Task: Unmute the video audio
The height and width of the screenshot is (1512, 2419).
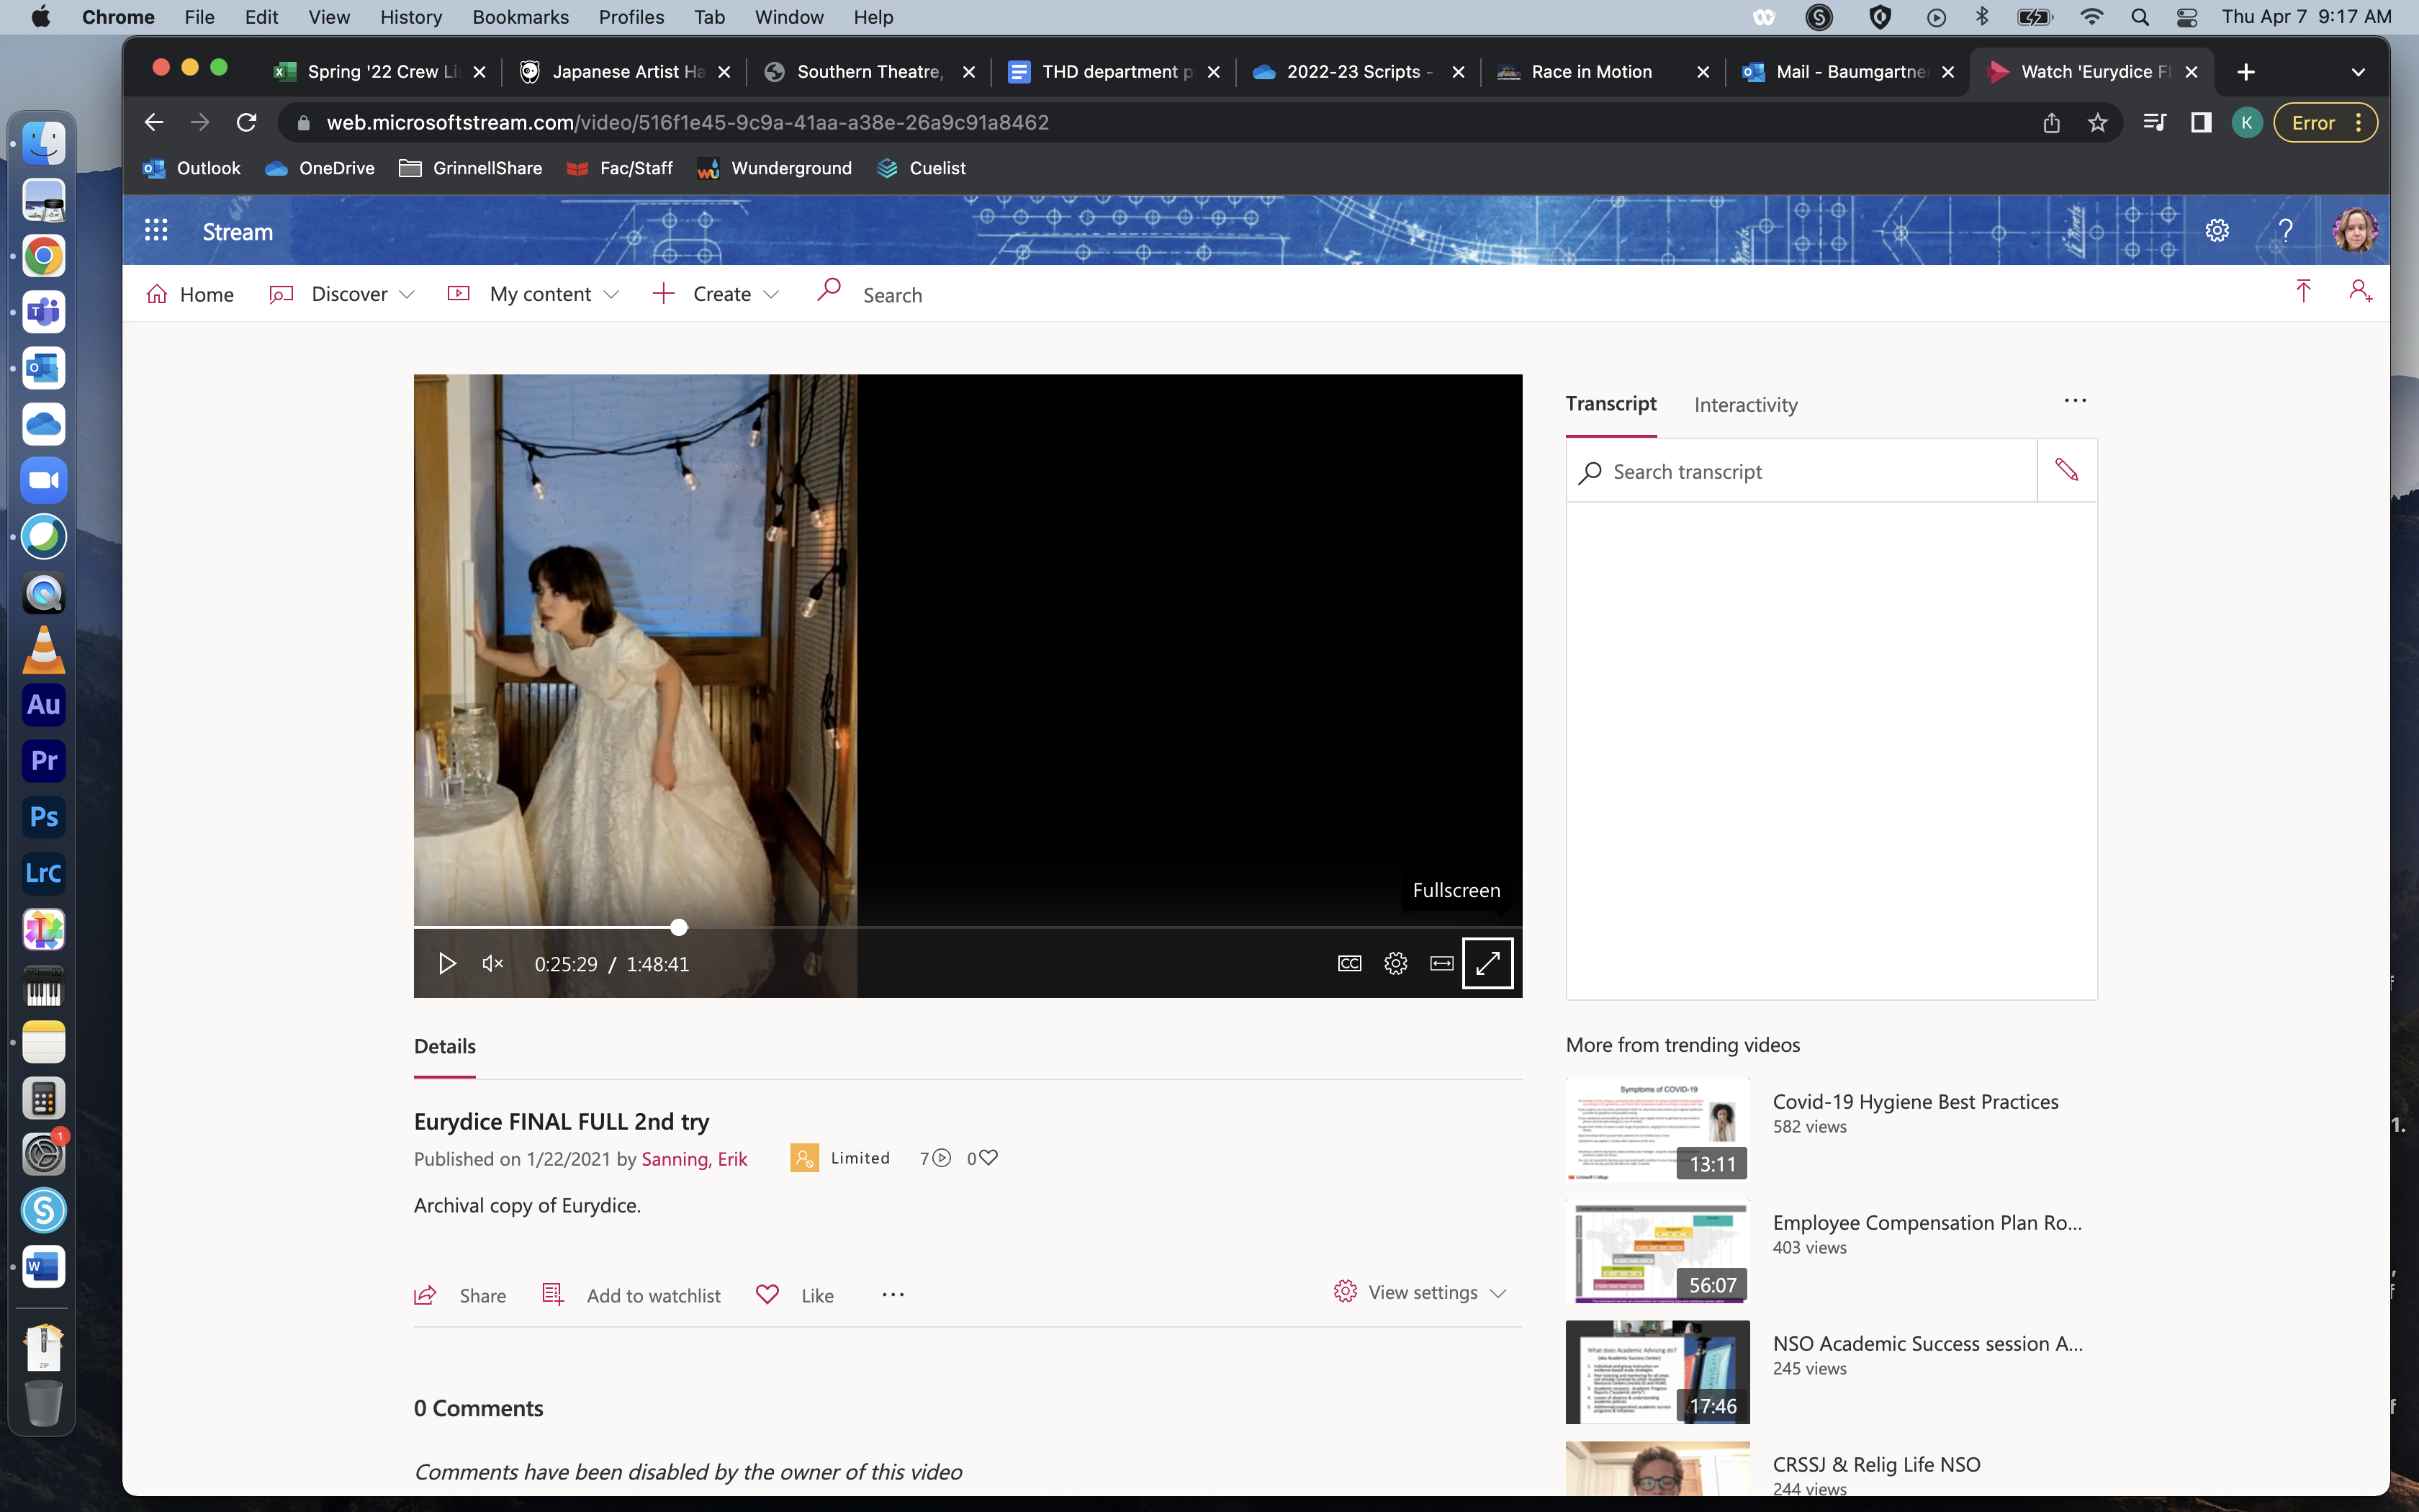Action: (x=492, y=963)
